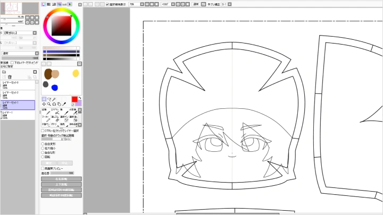
Task: Pick blue blob in scratchpad
Action: (55, 88)
